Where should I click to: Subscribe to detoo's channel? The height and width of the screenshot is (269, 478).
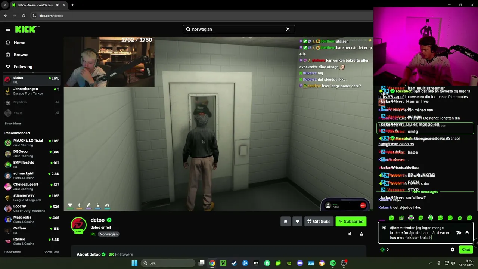351,222
